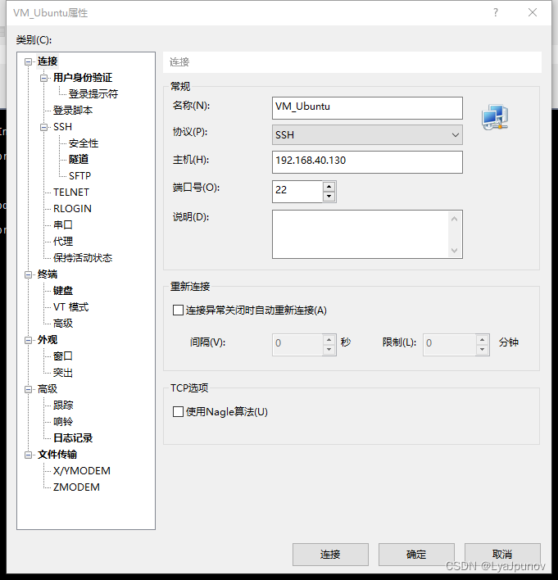Click the network computers session icon

point(495,117)
